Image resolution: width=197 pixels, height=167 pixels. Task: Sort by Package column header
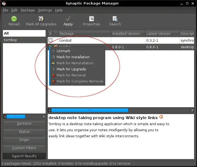click(x=84, y=33)
